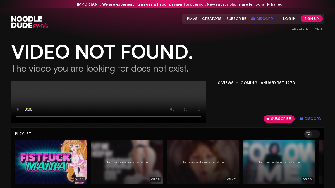
Task: Open the video player more options menu
Action: click(x=199, y=109)
